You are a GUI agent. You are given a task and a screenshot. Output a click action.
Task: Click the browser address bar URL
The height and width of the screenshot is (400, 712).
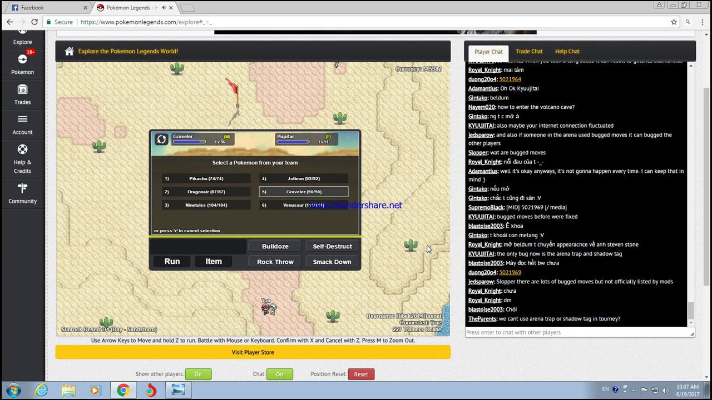click(x=146, y=22)
